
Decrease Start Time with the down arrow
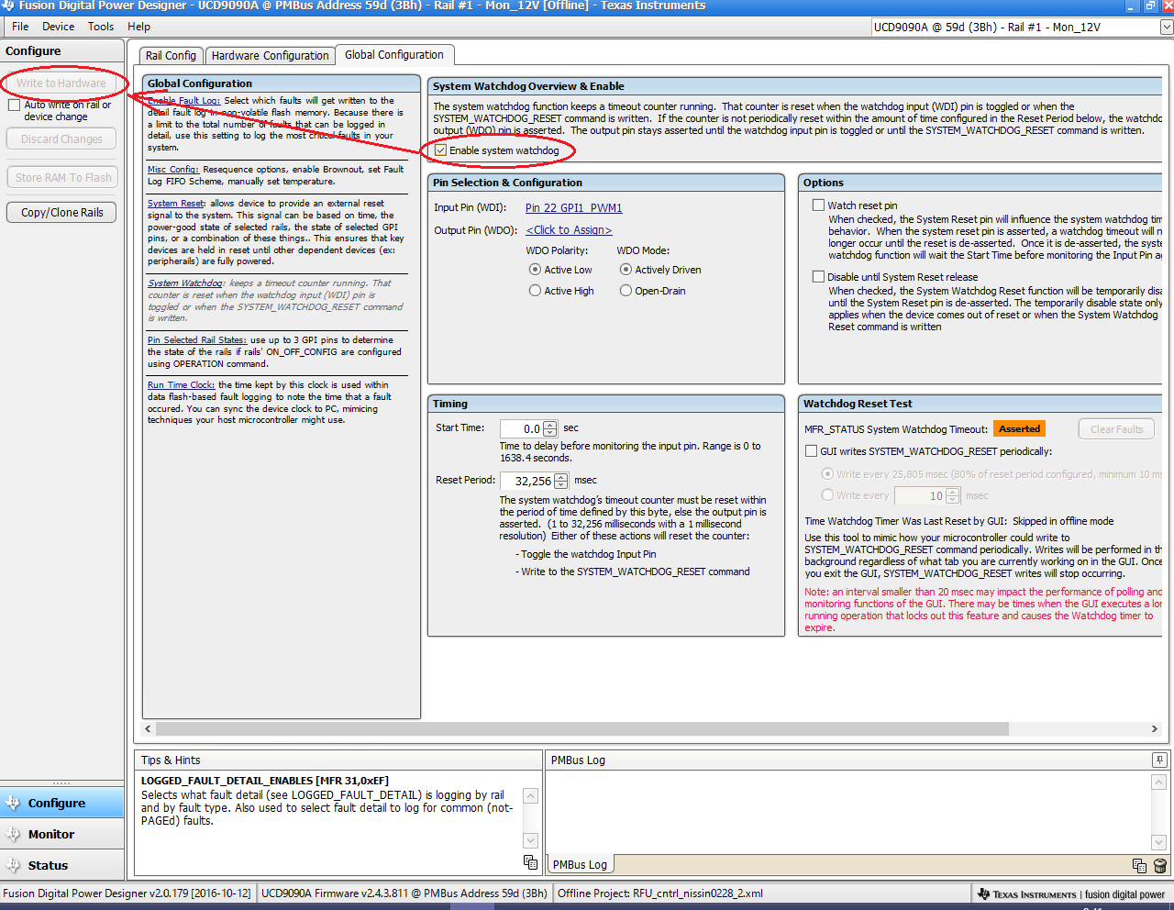(x=550, y=433)
